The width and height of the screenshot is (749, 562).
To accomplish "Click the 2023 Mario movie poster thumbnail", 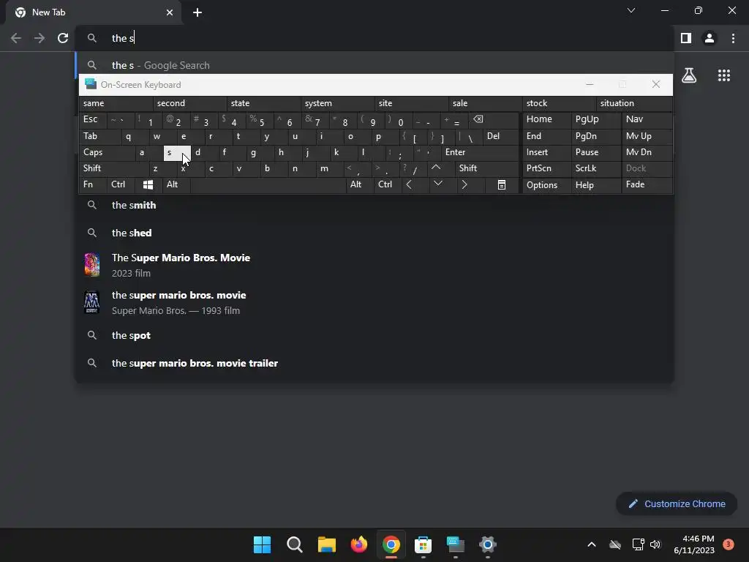I will click(91, 265).
